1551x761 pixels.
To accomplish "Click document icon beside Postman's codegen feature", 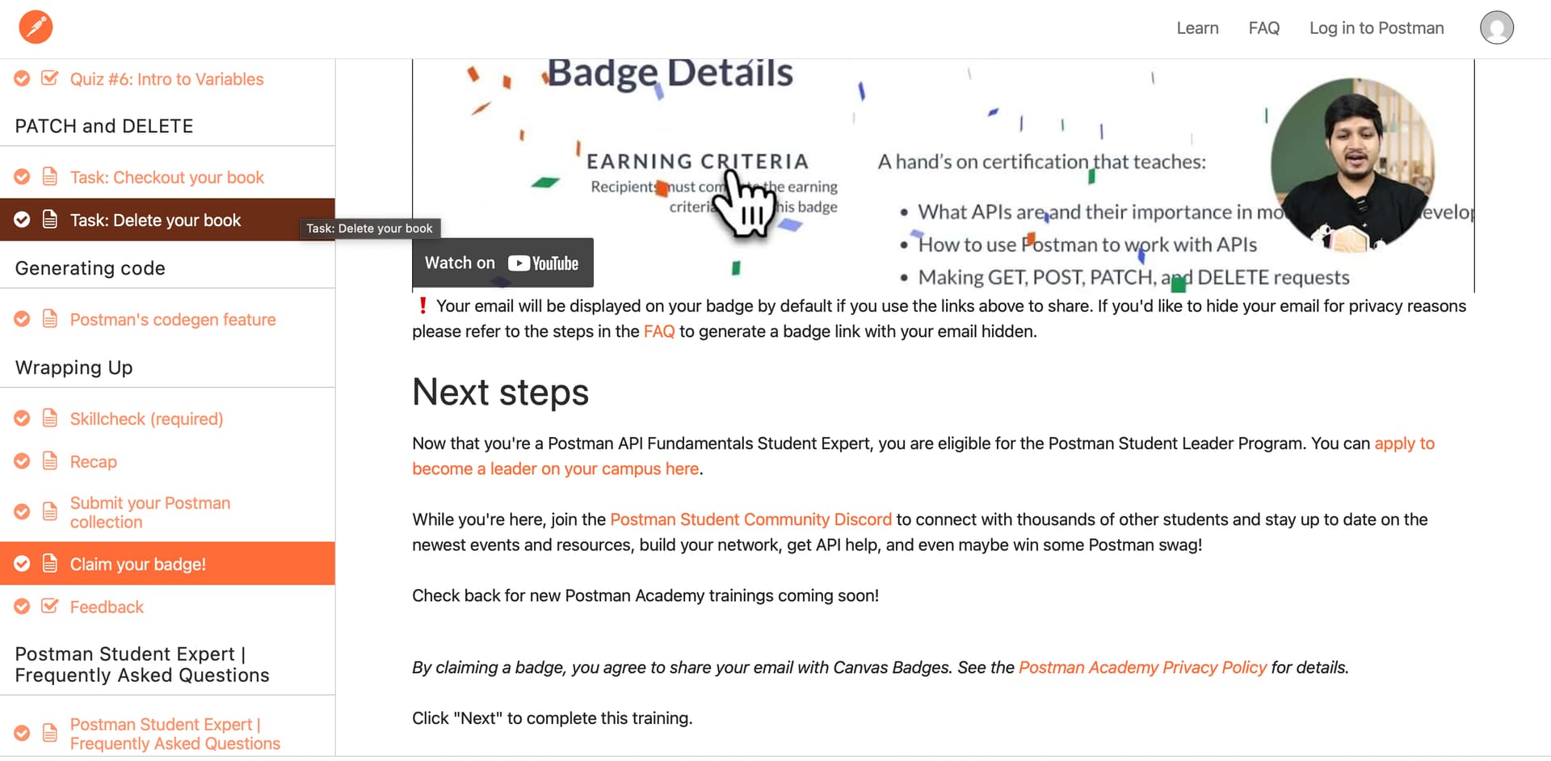I will 49,319.
